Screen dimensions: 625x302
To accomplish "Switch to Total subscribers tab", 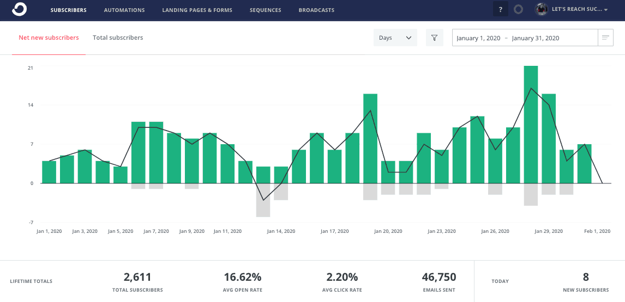I will pos(118,38).
